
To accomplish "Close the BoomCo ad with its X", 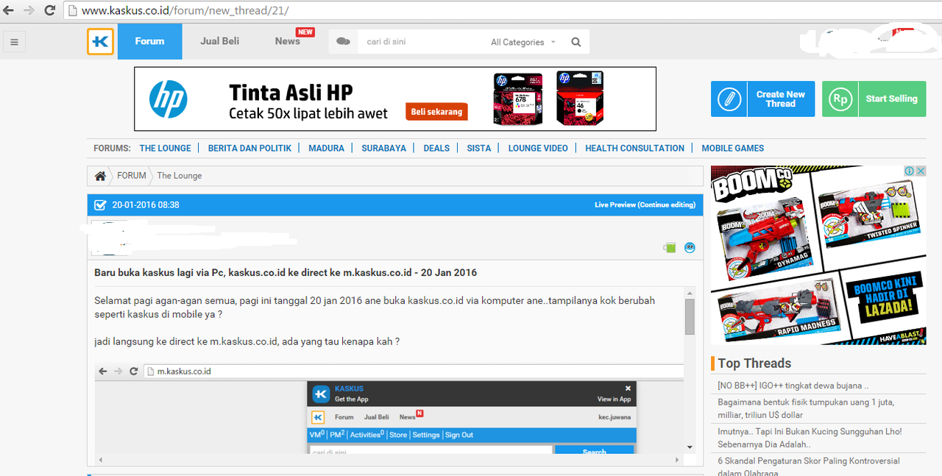I will click(x=921, y=171).
